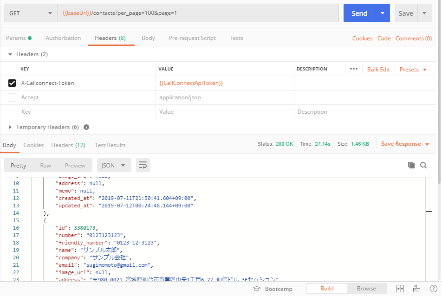Click line number 16 in response gutter
This screenshot has width=442, height=296.
pos(16,228)
